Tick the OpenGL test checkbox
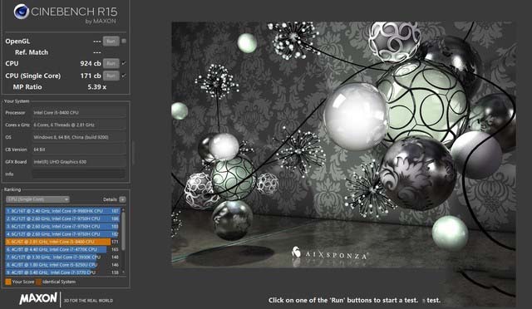The image size is (532, 309). pos(124,41)
